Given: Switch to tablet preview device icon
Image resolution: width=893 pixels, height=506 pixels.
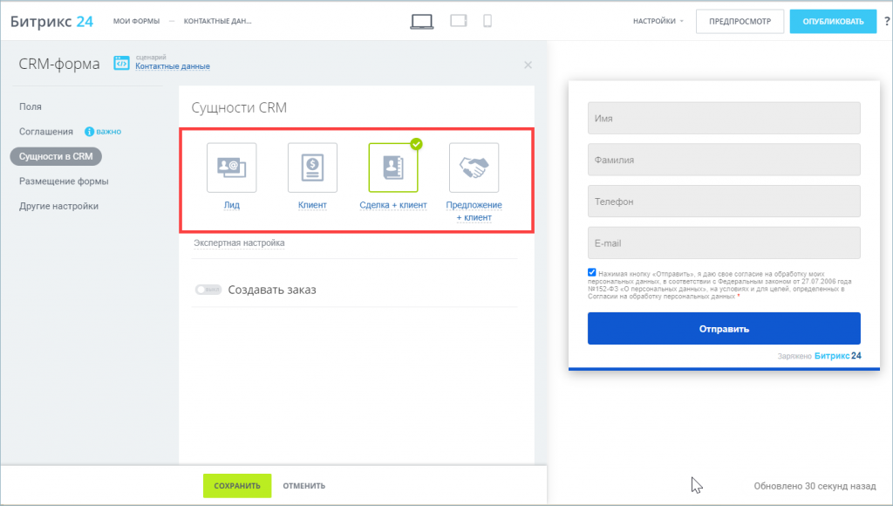Looking at the screenshot, I should [459, 21].
